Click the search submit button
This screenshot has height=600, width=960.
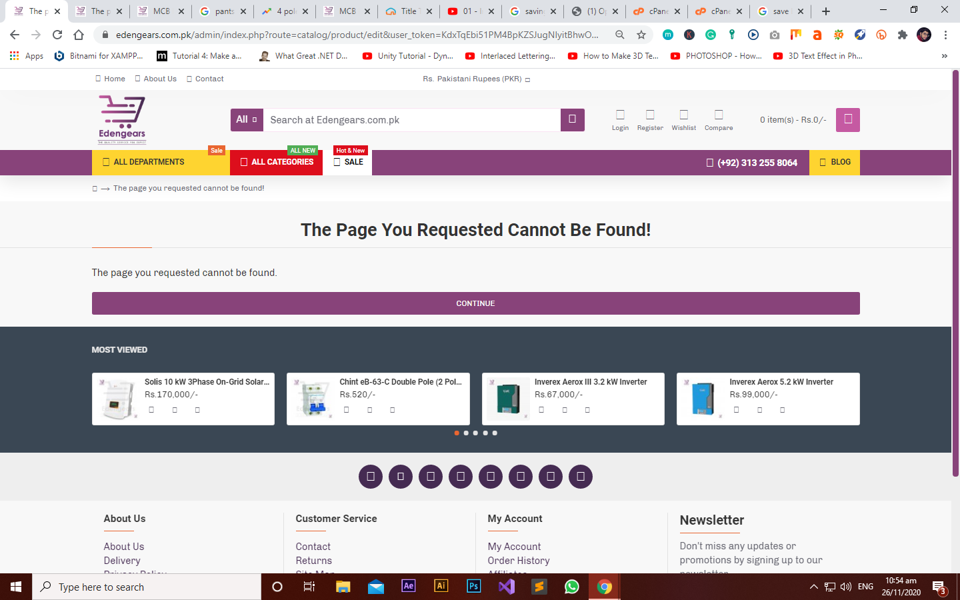click(572, 120)
